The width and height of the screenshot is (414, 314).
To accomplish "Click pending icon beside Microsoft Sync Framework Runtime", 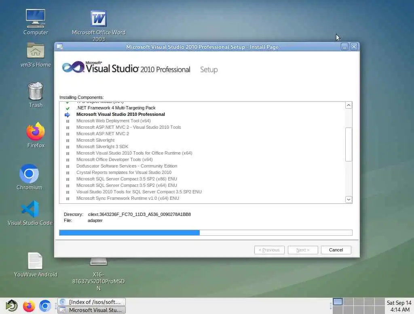I will 68,199.
